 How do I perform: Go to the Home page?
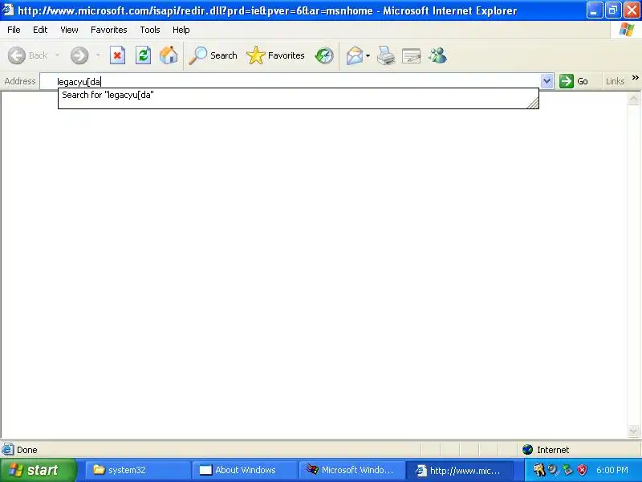click(x=169, y=55)
